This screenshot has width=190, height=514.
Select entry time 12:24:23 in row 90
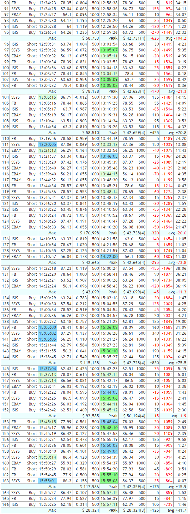pos(47,3)
